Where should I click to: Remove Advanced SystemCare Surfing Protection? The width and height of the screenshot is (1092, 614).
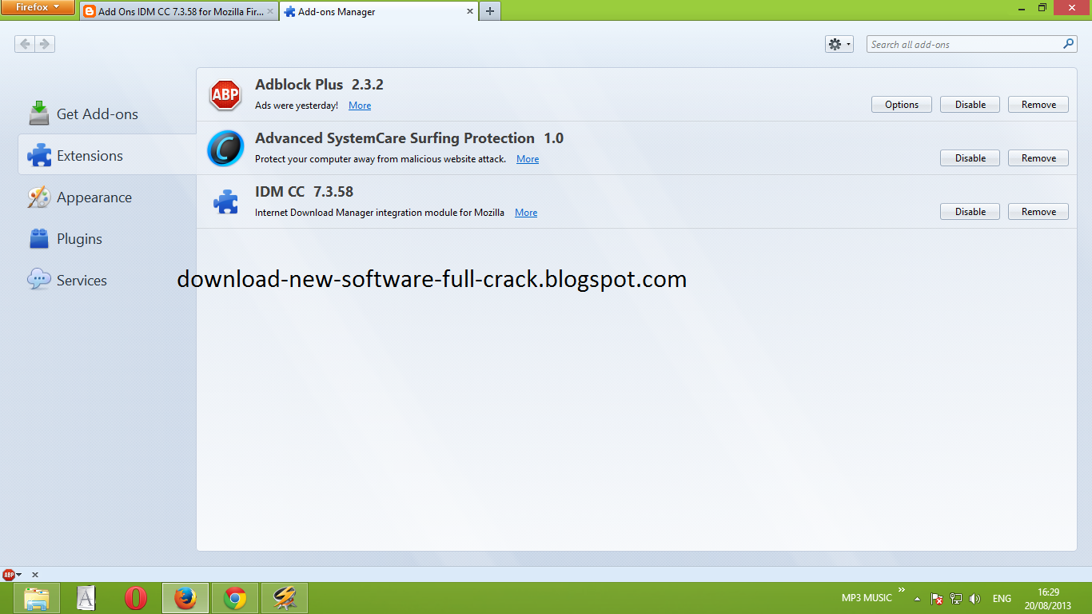[1038, 158]
